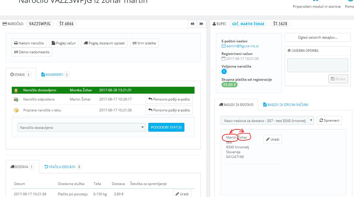Resend email for Priprava naročila v teku
Screen dimensions: 354x197
pyautogui.click(x=169, y=110)
